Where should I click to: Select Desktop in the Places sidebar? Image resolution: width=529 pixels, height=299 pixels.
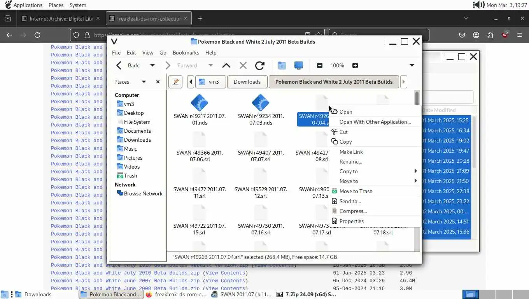click(x=130, y=113)
